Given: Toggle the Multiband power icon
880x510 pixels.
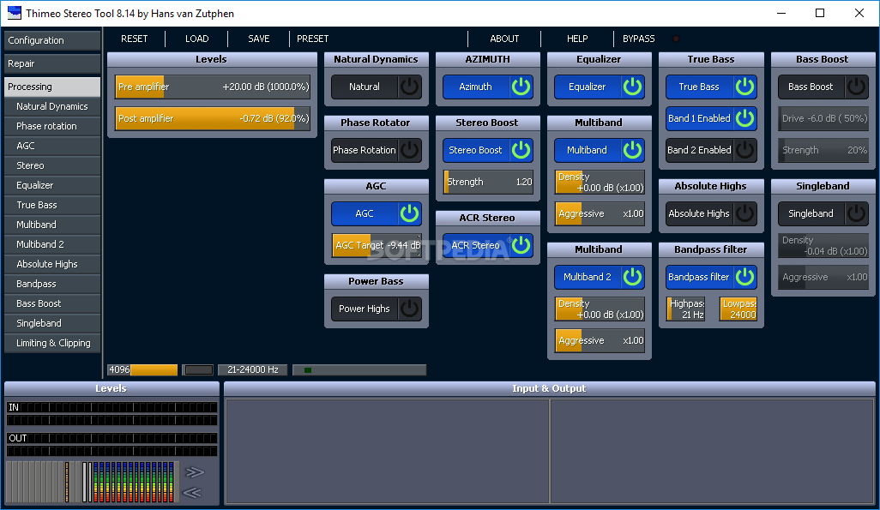Looking at the screenshot, I should click(x=632, y=150).
